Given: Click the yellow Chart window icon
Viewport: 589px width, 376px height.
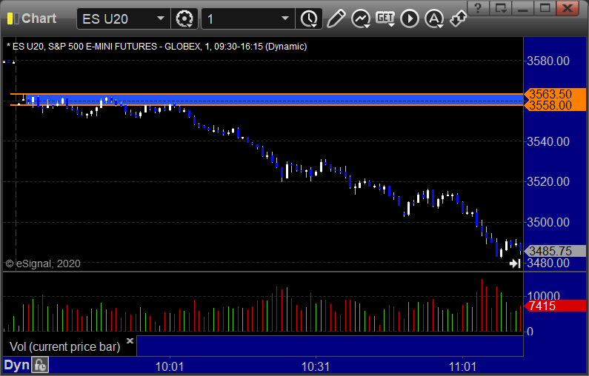Looking at the screenshot, I should tap(13, 19).
